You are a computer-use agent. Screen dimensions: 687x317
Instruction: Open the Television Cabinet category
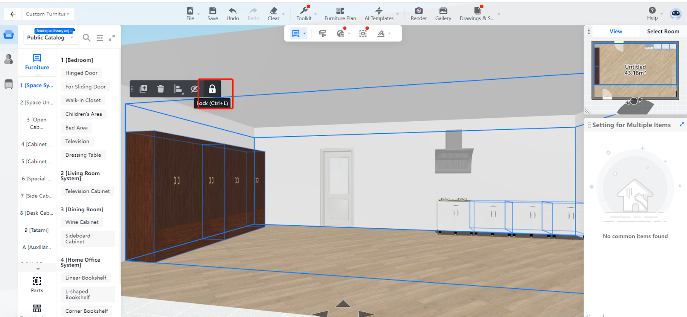87,191
